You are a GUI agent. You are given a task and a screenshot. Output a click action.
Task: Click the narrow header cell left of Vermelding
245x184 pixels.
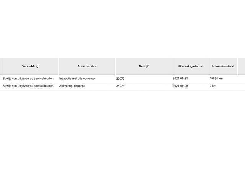click(1, 66)
